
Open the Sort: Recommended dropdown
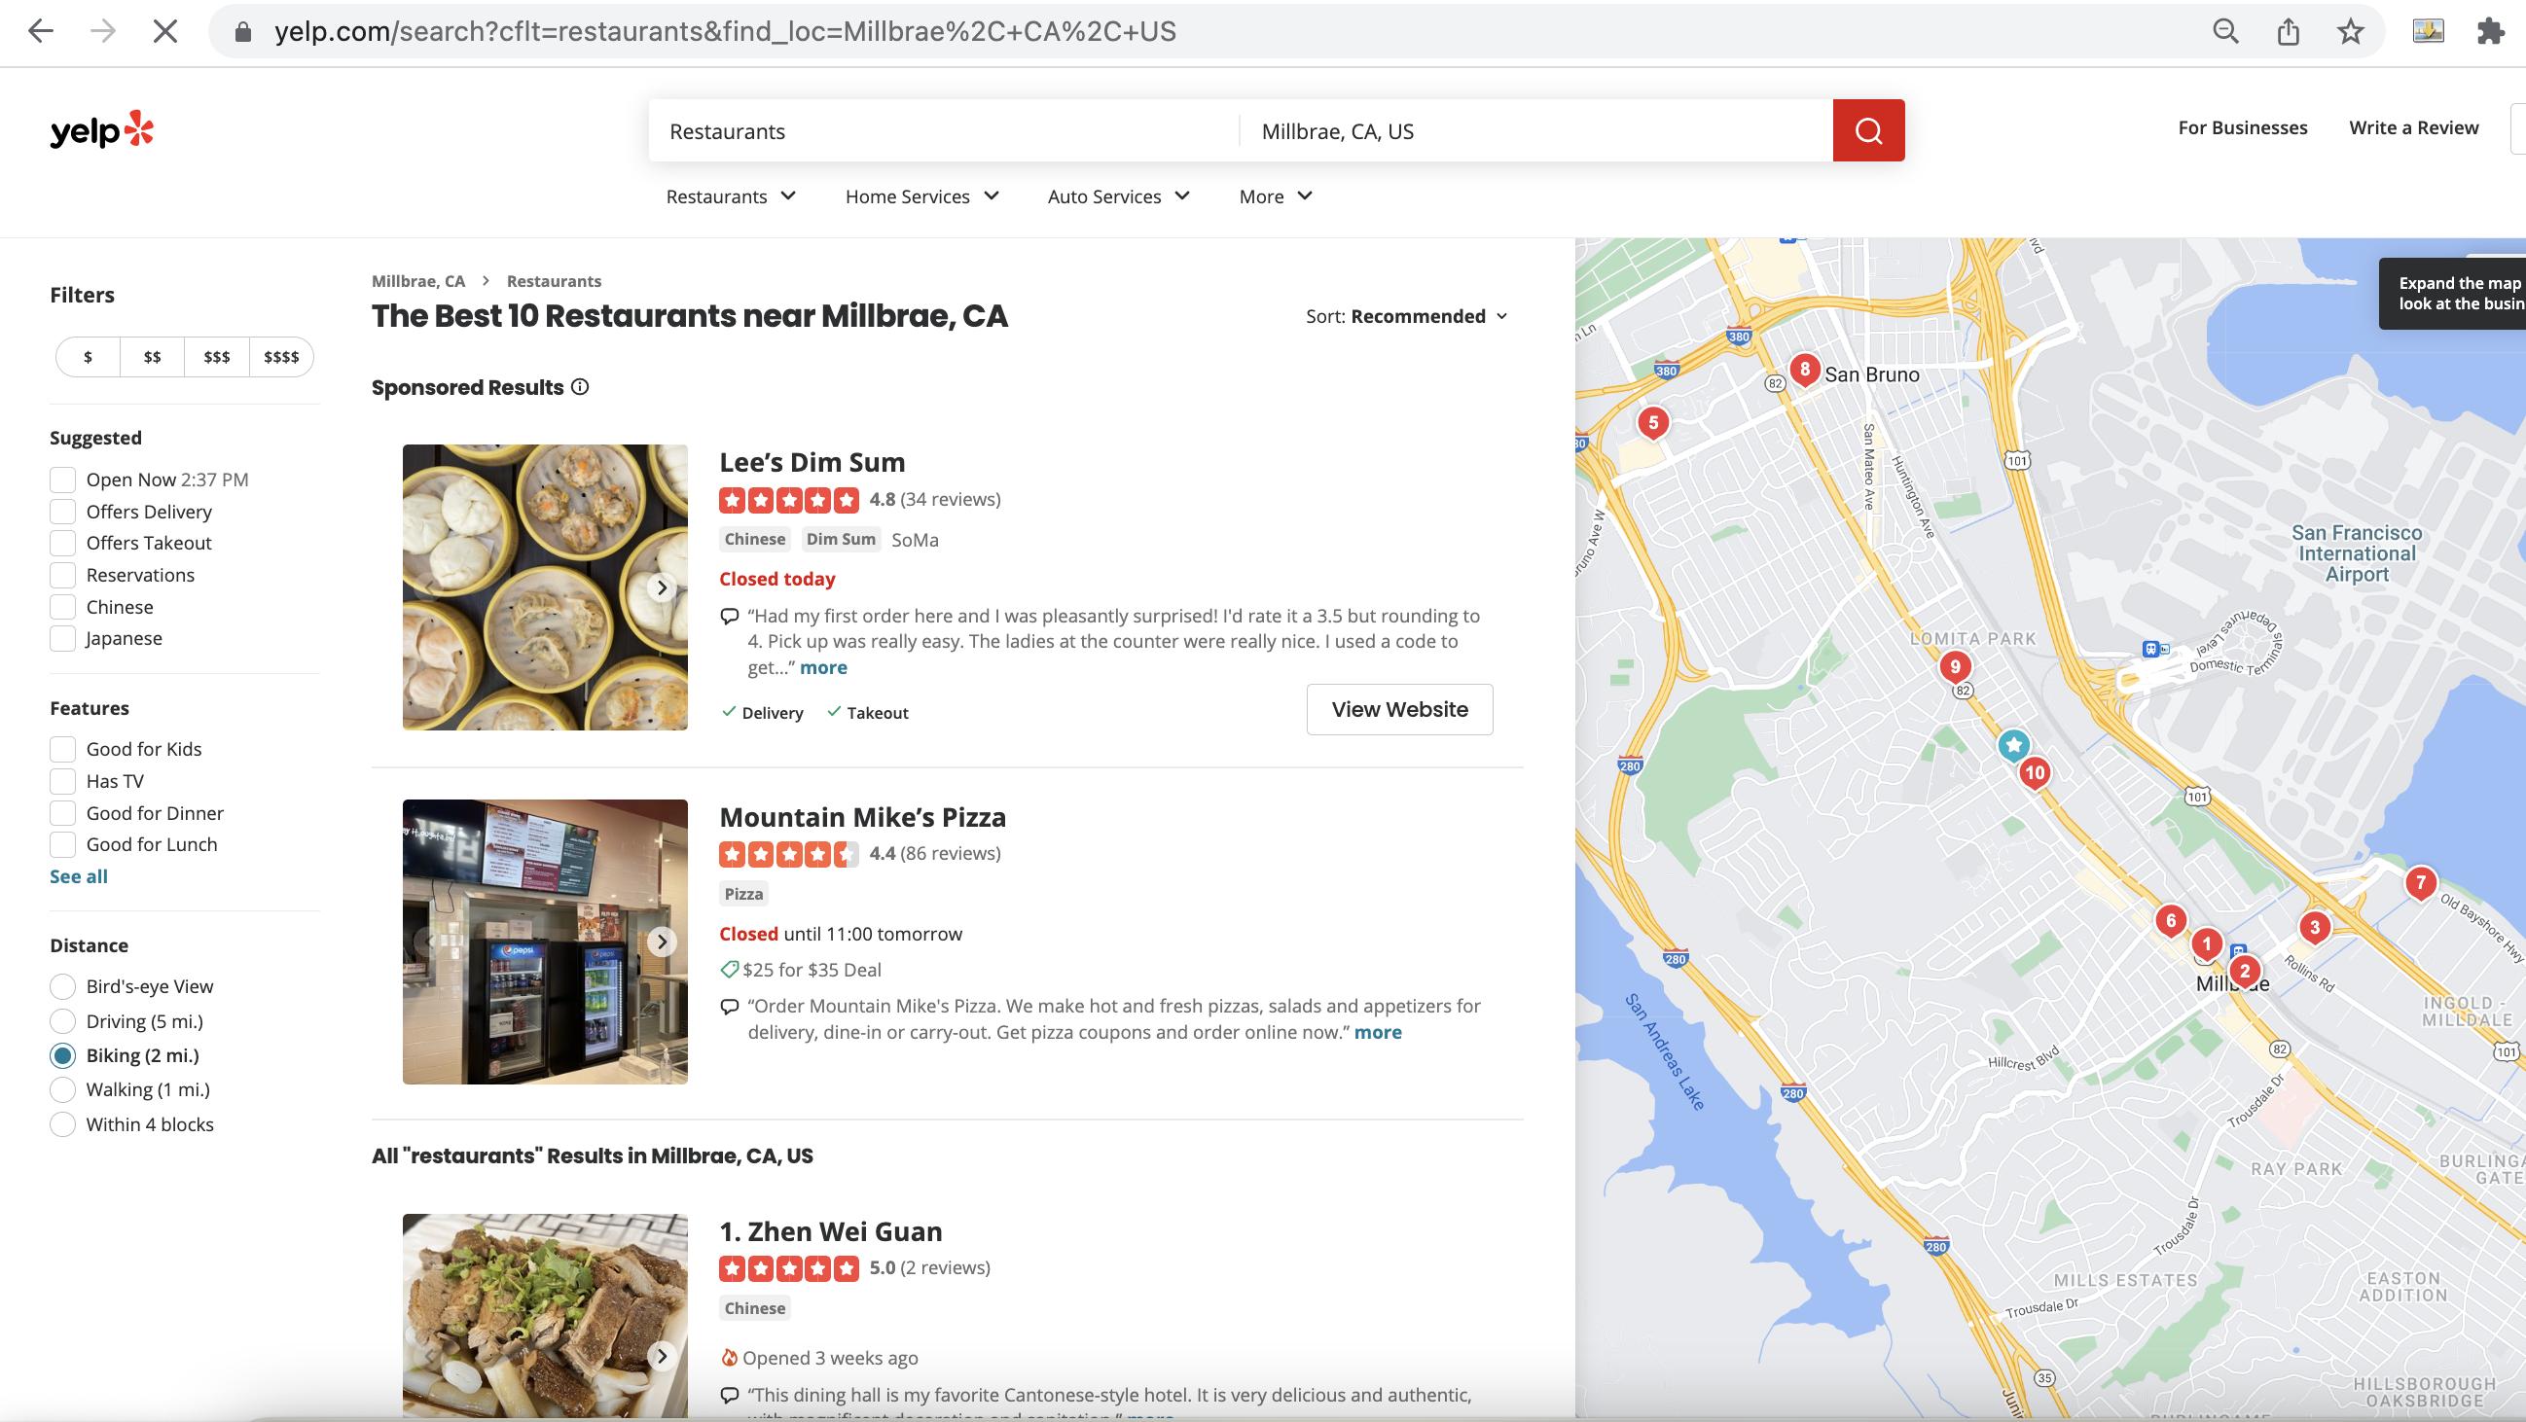coord(1407,316)
